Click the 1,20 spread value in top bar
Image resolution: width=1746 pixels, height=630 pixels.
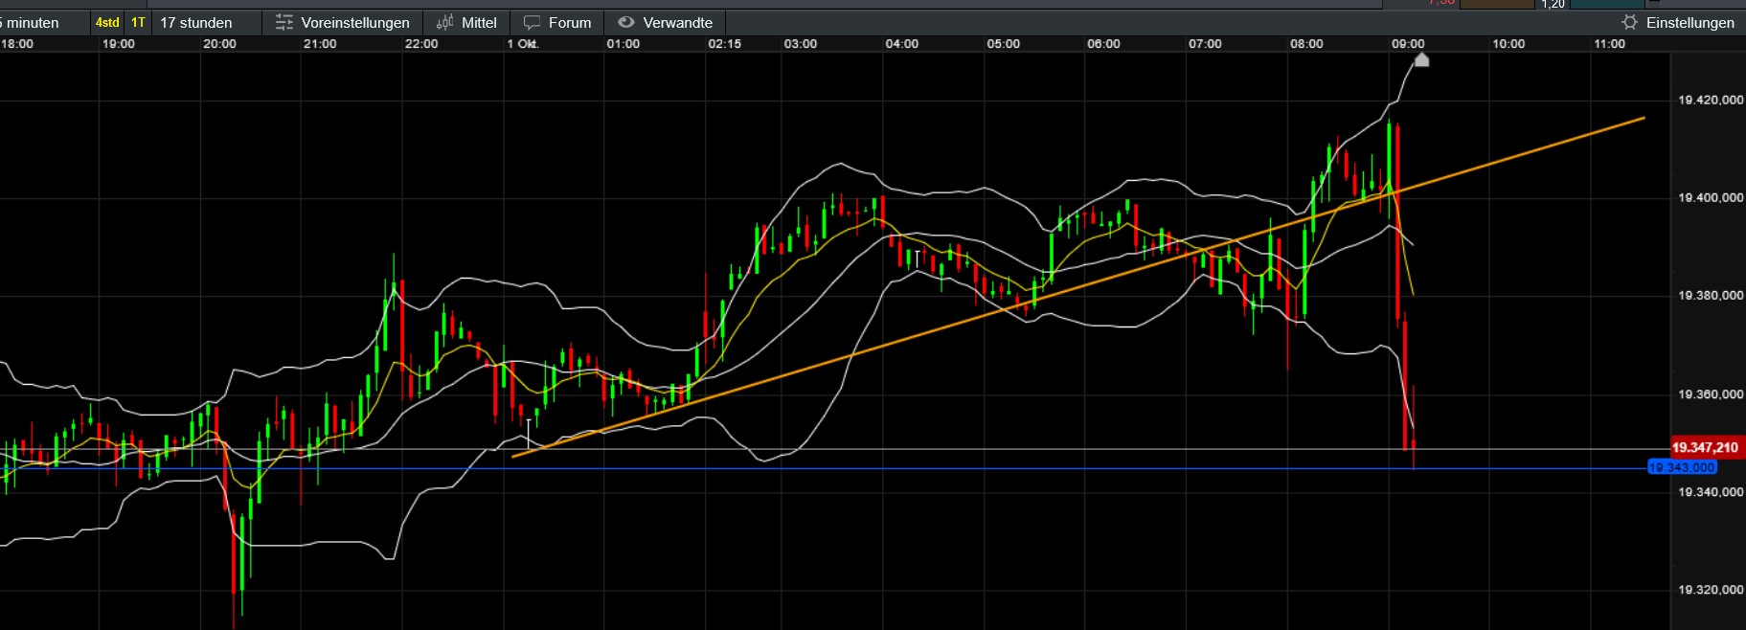[1553, 5]
